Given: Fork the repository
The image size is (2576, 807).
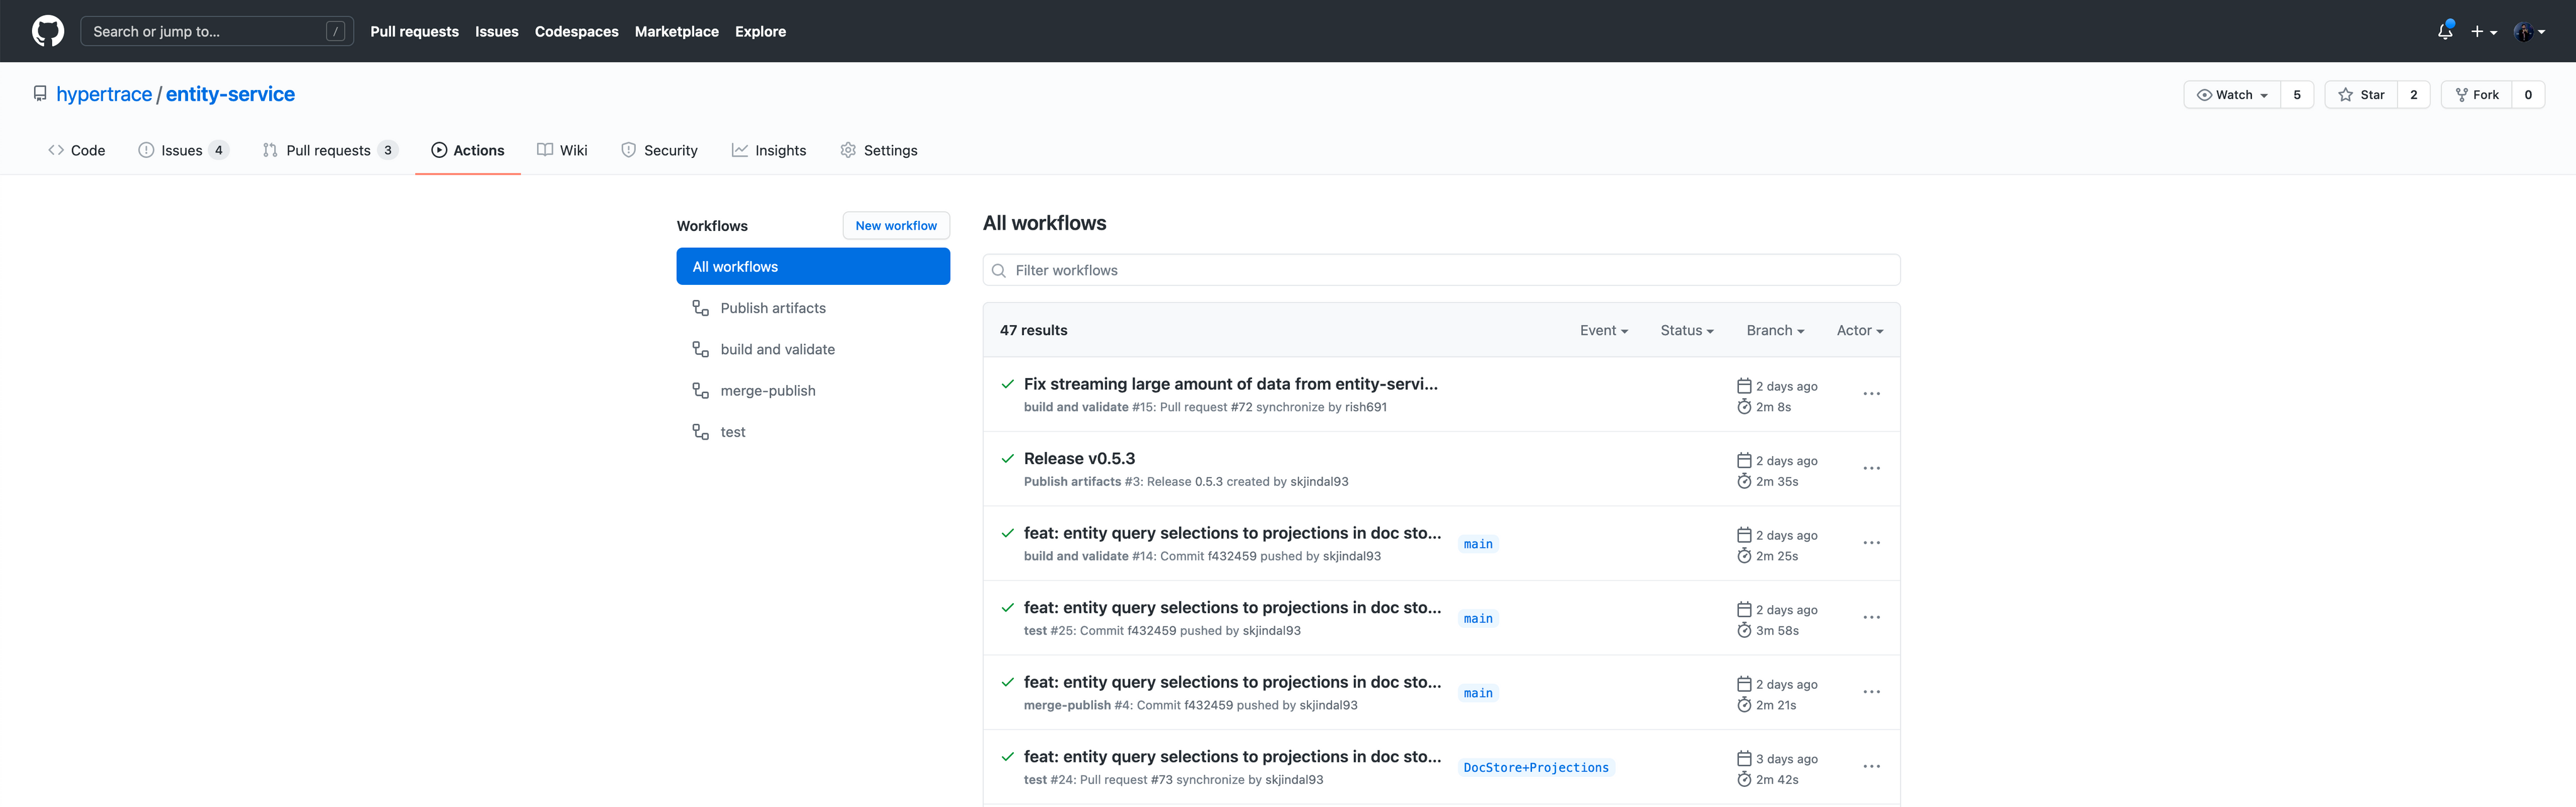Looking at the screenshot, I should pos(2477,95).
